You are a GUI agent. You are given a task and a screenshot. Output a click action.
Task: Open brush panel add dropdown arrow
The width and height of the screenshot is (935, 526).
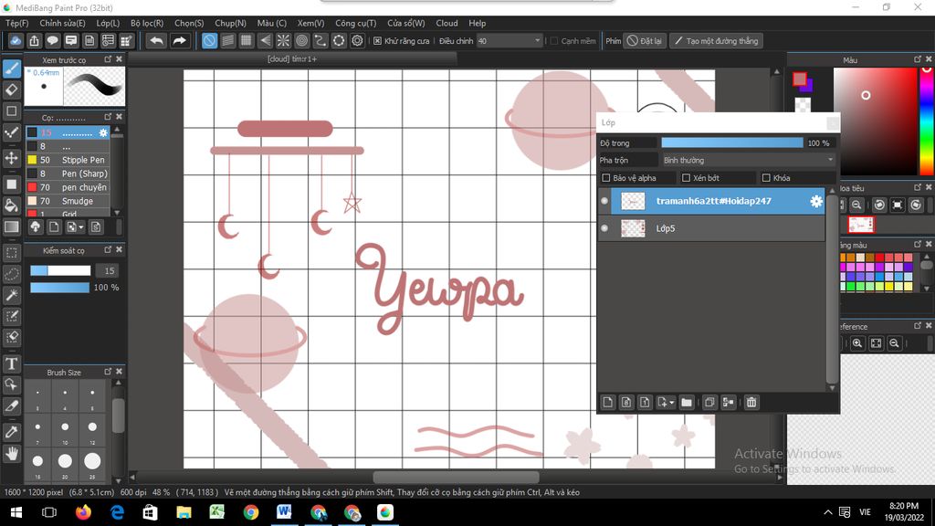click(x=81, y=227)
